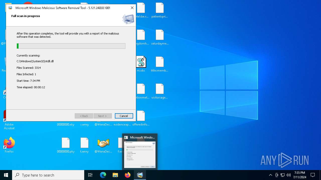Image resolution: width=321 pixels, height=180 pixels.
Task: Select the 'Currently scanning:' label
Action: [x=28, y=55]
